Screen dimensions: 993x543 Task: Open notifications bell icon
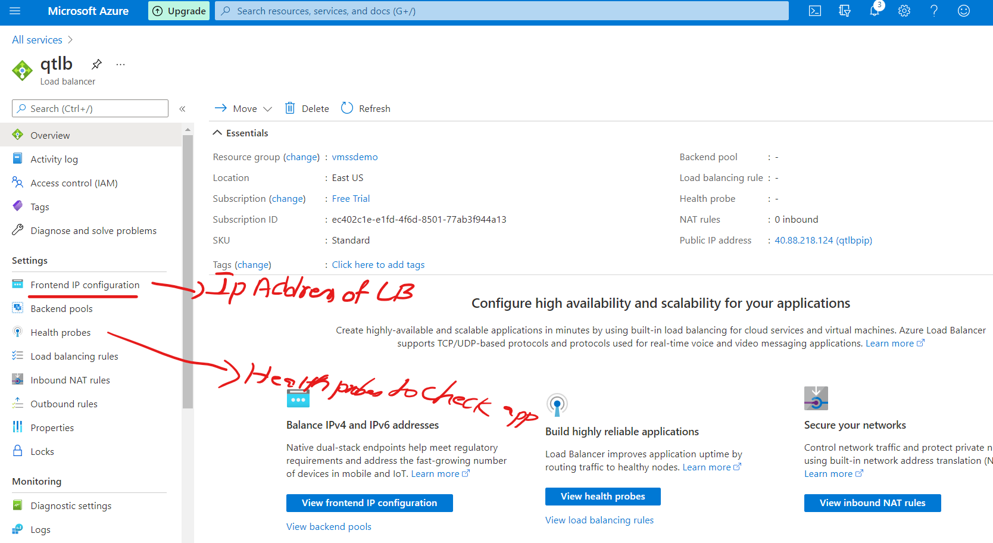(875, 11)
